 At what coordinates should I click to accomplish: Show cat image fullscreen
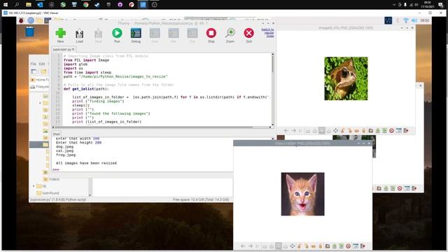coord(293,246)
